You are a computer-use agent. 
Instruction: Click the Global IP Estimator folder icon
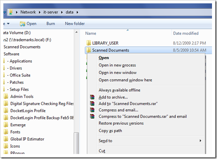tap(6, 139)
